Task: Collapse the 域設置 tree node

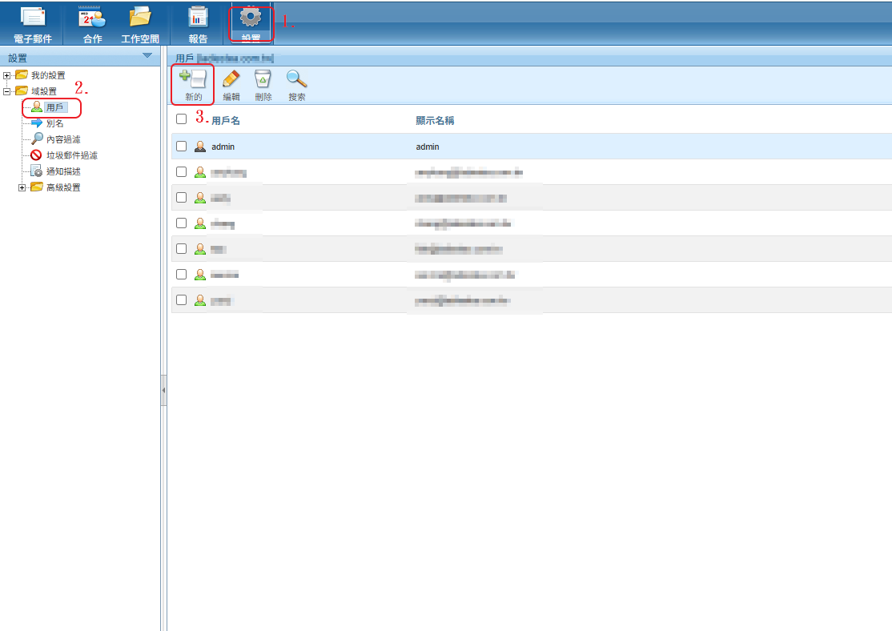Action: pos(7,91)
